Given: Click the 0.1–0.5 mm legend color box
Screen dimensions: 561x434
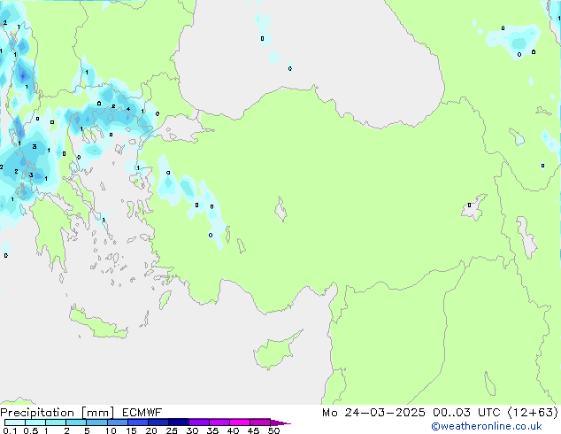Looking at the screenshot, I should tap(15, 422).
